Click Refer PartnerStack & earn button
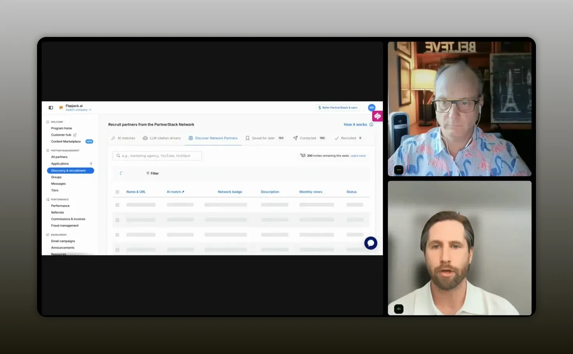Screen dimensions: 573x354 pos(338,108)
